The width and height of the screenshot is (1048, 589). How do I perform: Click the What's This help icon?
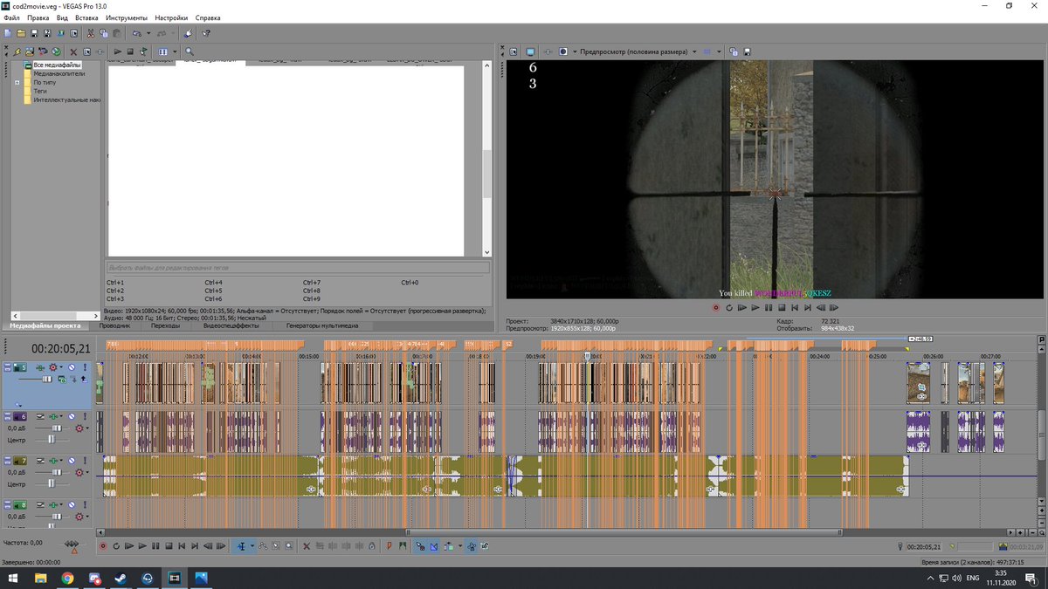(x=206, y=33)
